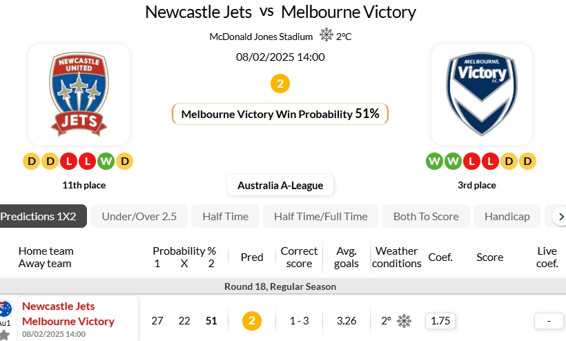The width and height of the screenshot is (566, 341).
Task: Click the Melbourne Victory team logo
Action: tap(482, 94)
